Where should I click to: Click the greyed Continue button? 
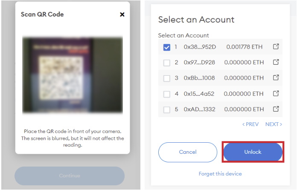[x=70, y=176]
